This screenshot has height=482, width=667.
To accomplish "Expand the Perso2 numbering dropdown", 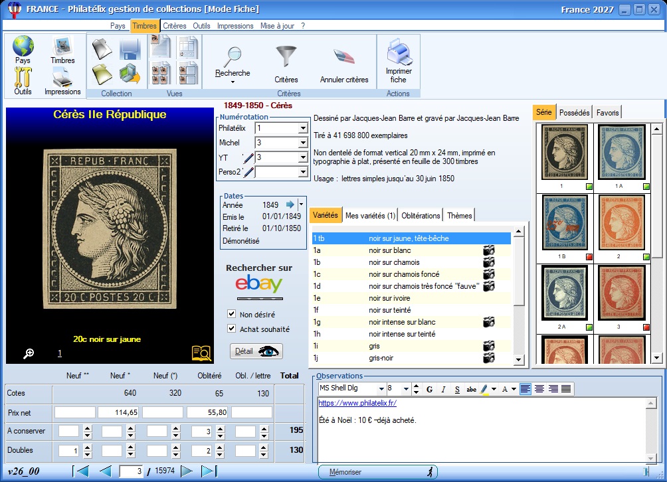I will 303,172.
